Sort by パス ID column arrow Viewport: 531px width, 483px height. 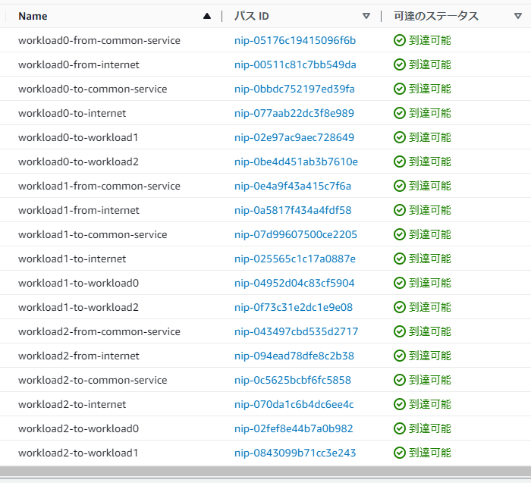click(366, 16)
